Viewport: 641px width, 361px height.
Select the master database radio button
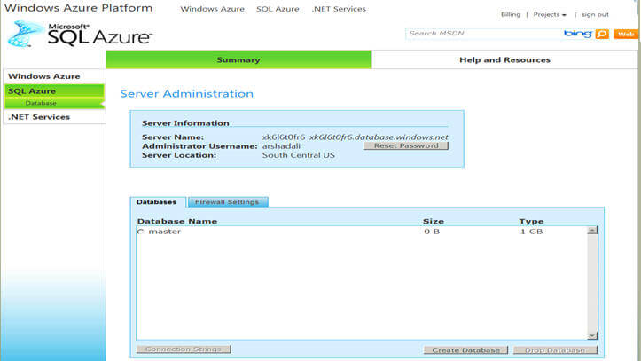point(141,232)
